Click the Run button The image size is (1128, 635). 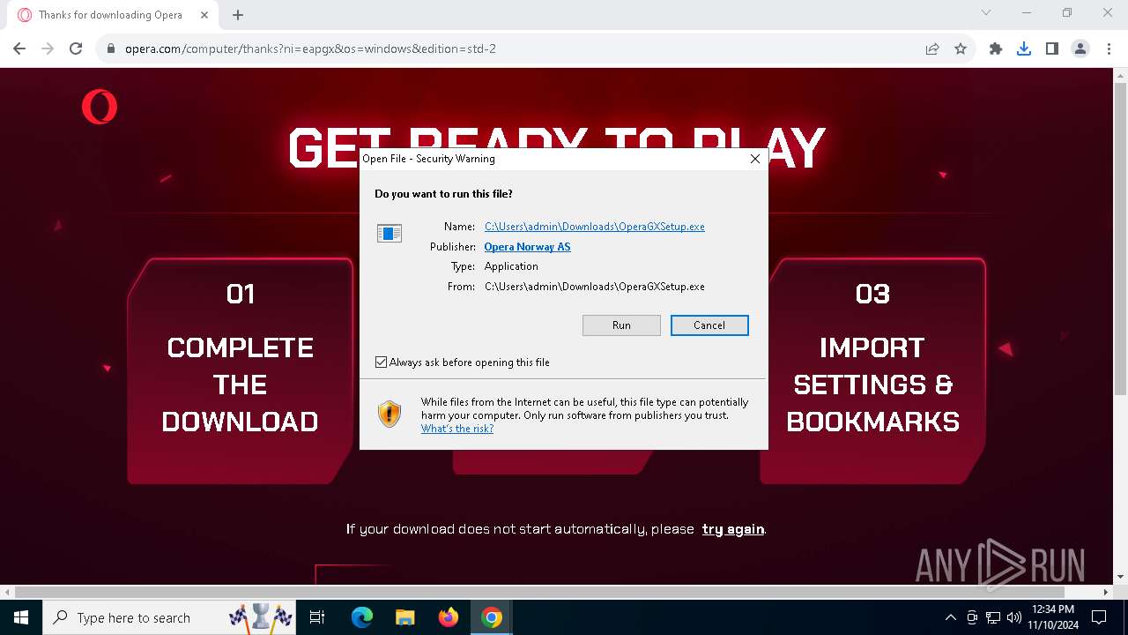tap(621, 325)
